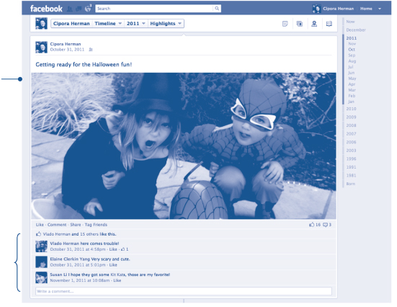This screenshot has height=307, width=397.
Task: Open friend requests icon in top bar
Action: [x=70, y=9]
